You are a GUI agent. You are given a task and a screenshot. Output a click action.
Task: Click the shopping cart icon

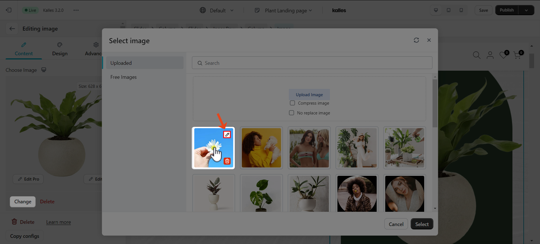tap(517, 55)
